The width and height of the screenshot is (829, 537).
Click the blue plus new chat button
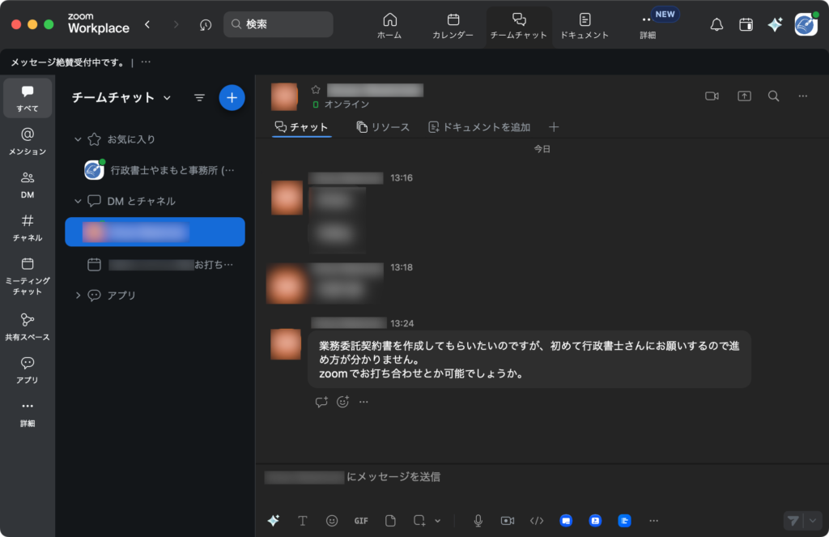pyautogui.click(x=232, y=97)
